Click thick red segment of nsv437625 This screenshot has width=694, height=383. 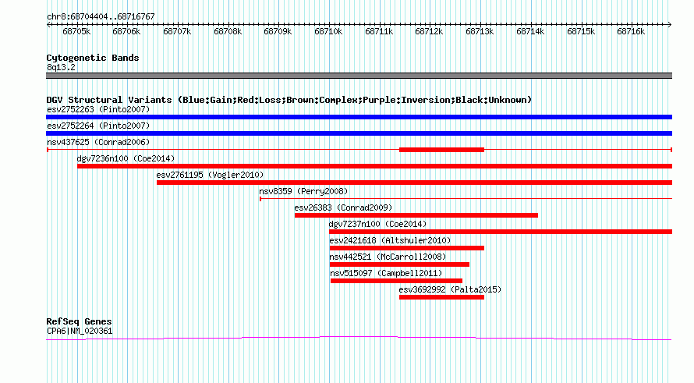point(441,150)
